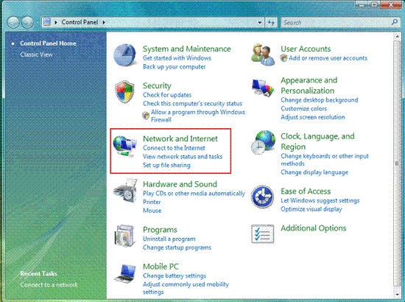
Task: Click the Hardware and Sound printer icon
Action: click(125, 191)
